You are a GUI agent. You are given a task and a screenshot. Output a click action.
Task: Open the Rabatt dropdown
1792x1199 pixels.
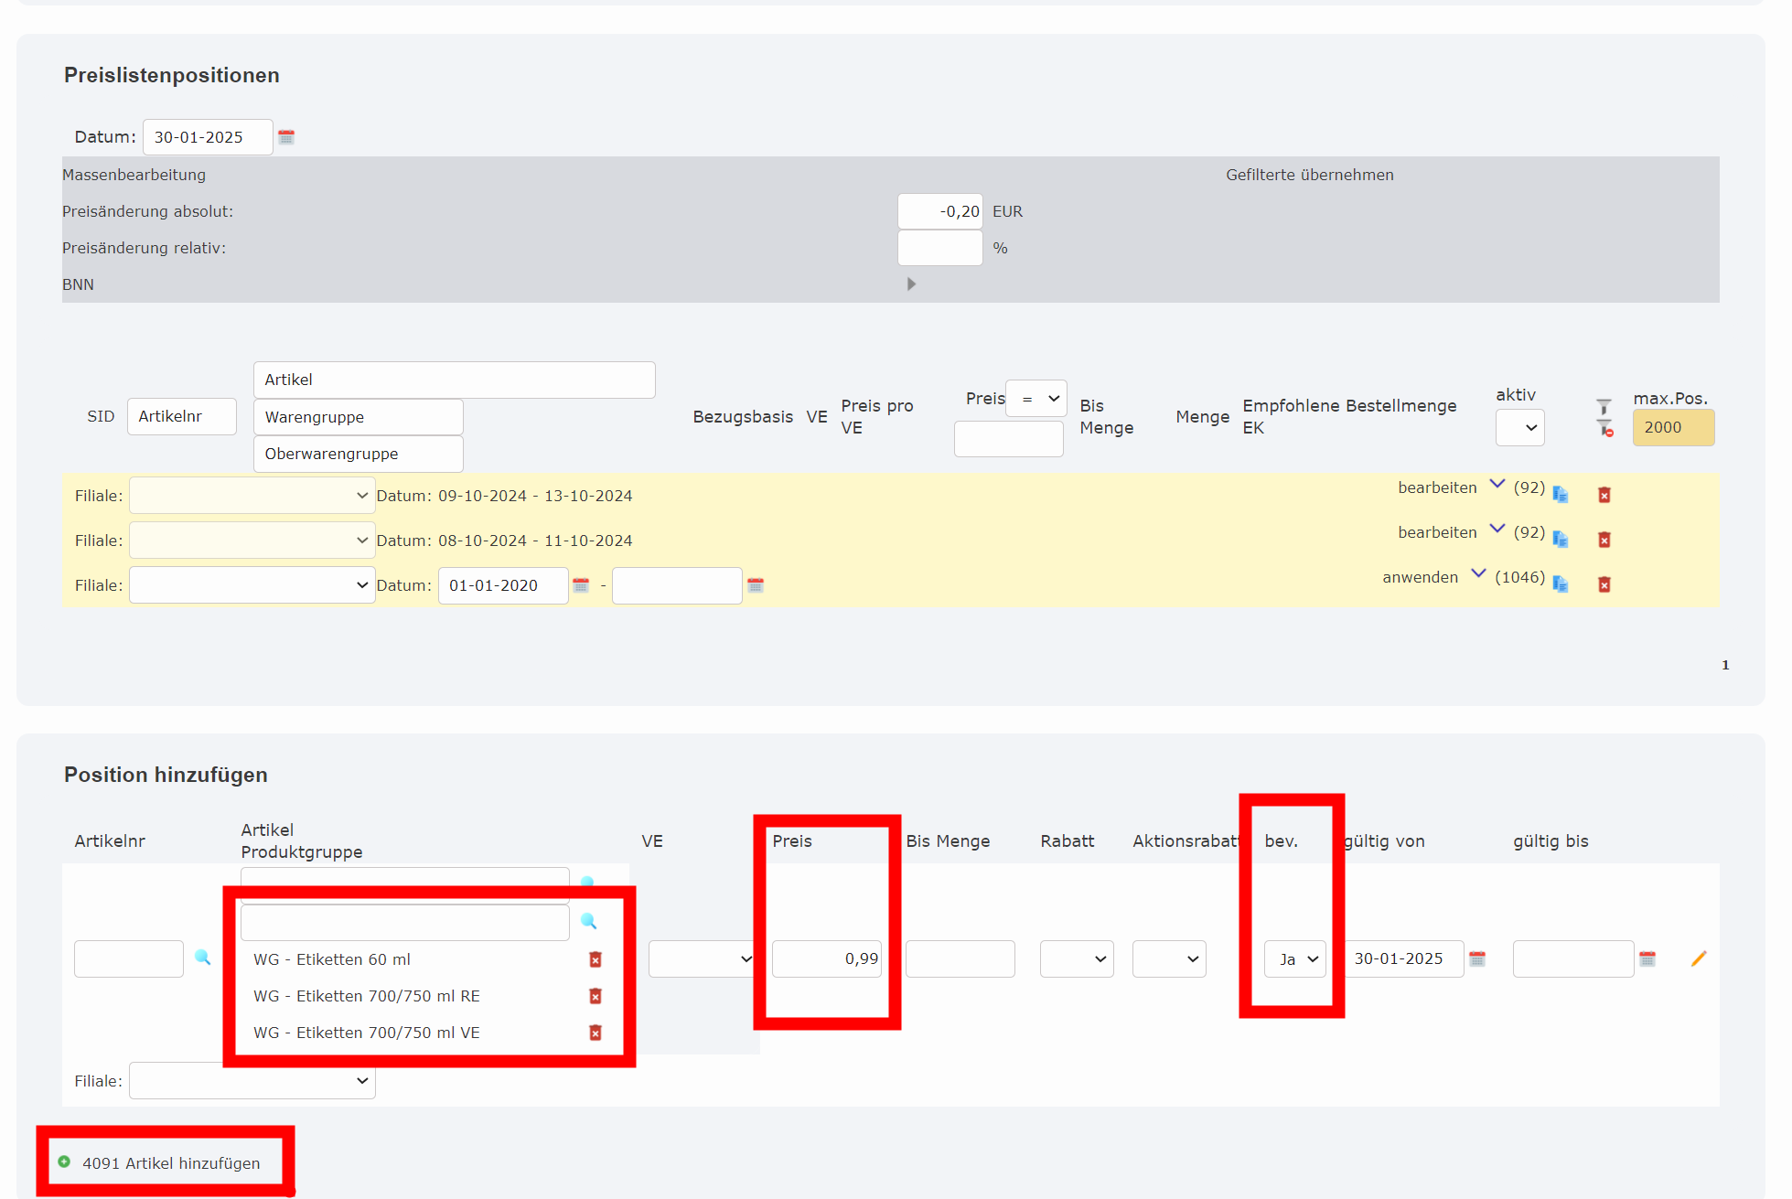[x=1076, y=959]
